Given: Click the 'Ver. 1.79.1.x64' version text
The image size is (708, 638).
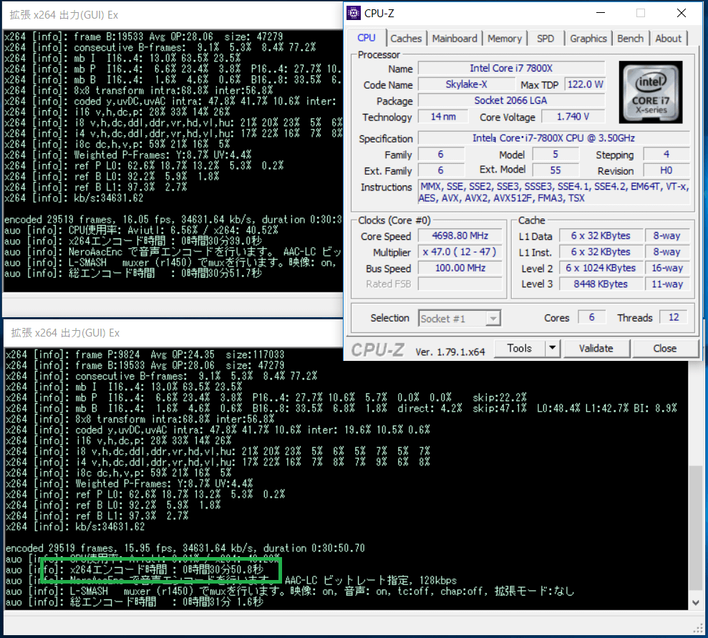Looking at the screenshot, I should [x=450, y=352].
